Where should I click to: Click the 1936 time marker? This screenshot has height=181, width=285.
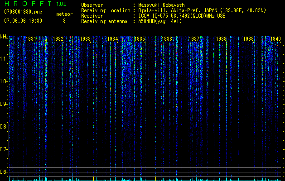167,39
